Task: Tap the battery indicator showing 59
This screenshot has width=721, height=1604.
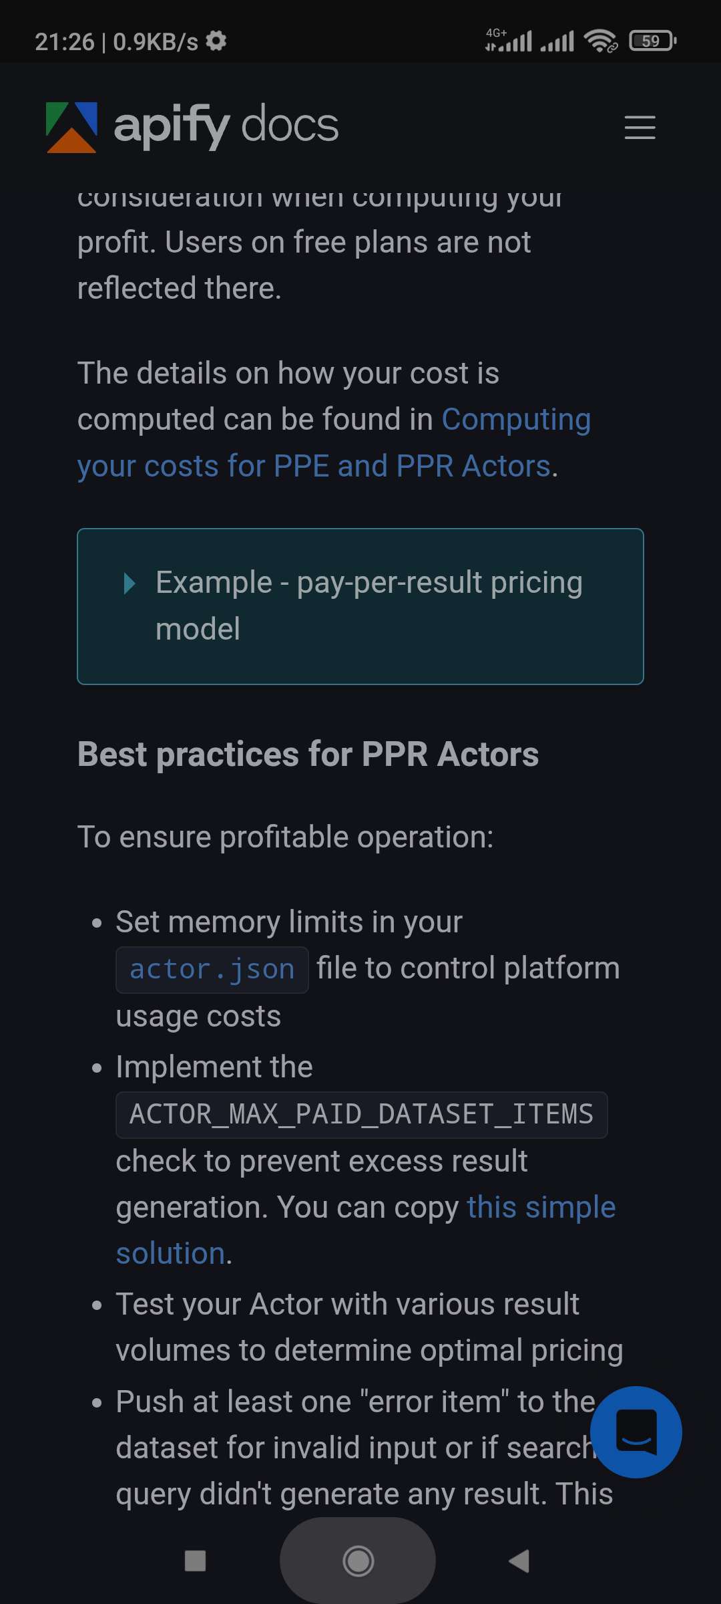Action: pos(653,41)
